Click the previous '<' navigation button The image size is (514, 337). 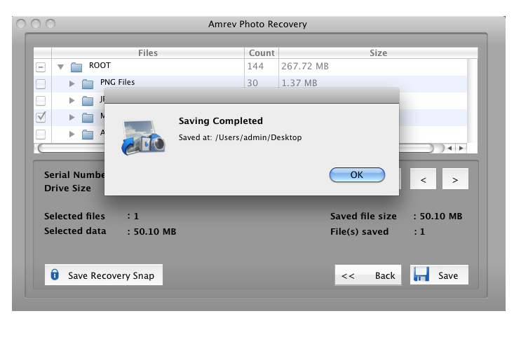(424, 179)
